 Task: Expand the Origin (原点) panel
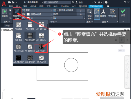click(90, 22)
